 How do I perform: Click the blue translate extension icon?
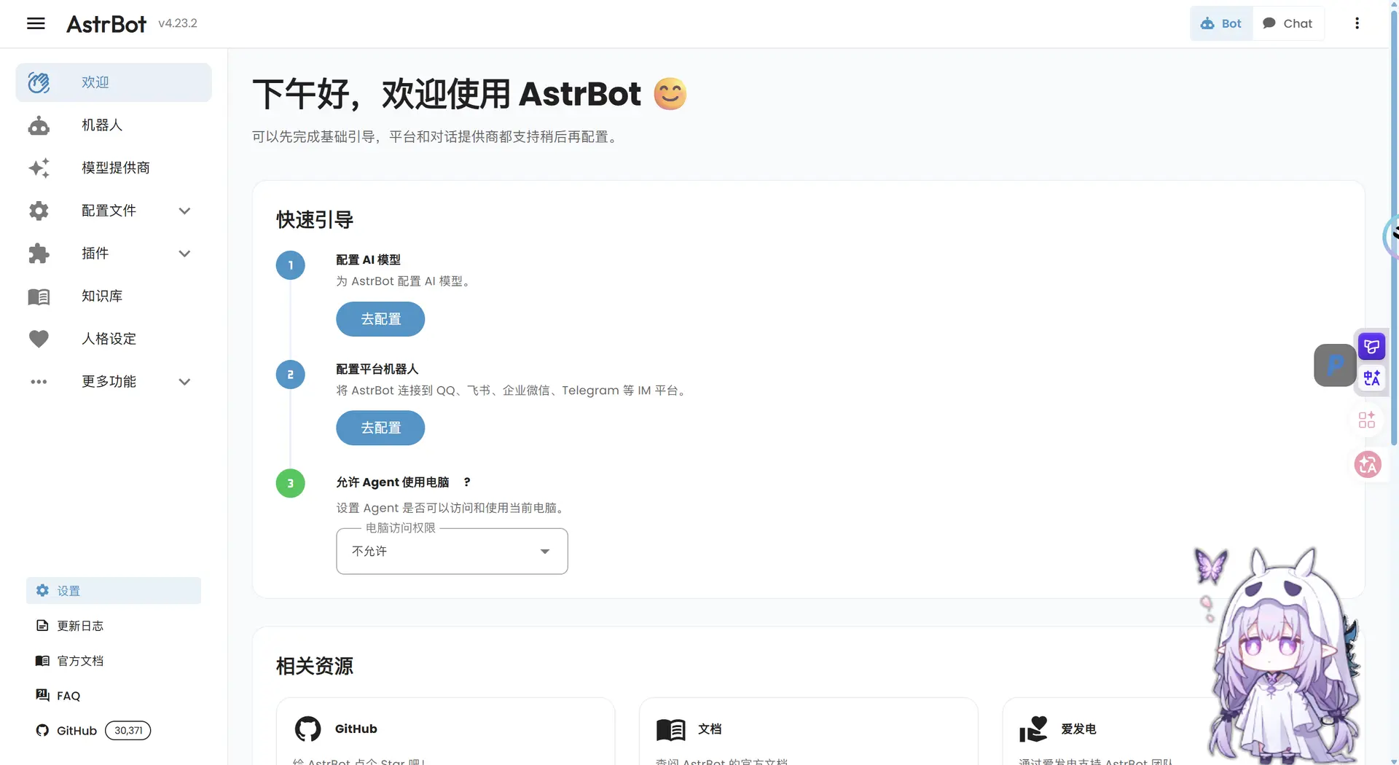(1372, 379)
